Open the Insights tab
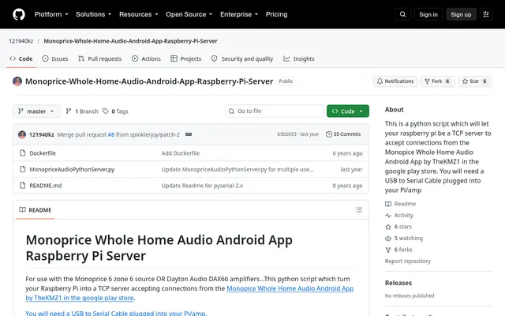The height and width of the screenshot is (316, 505). coord(299,58)
